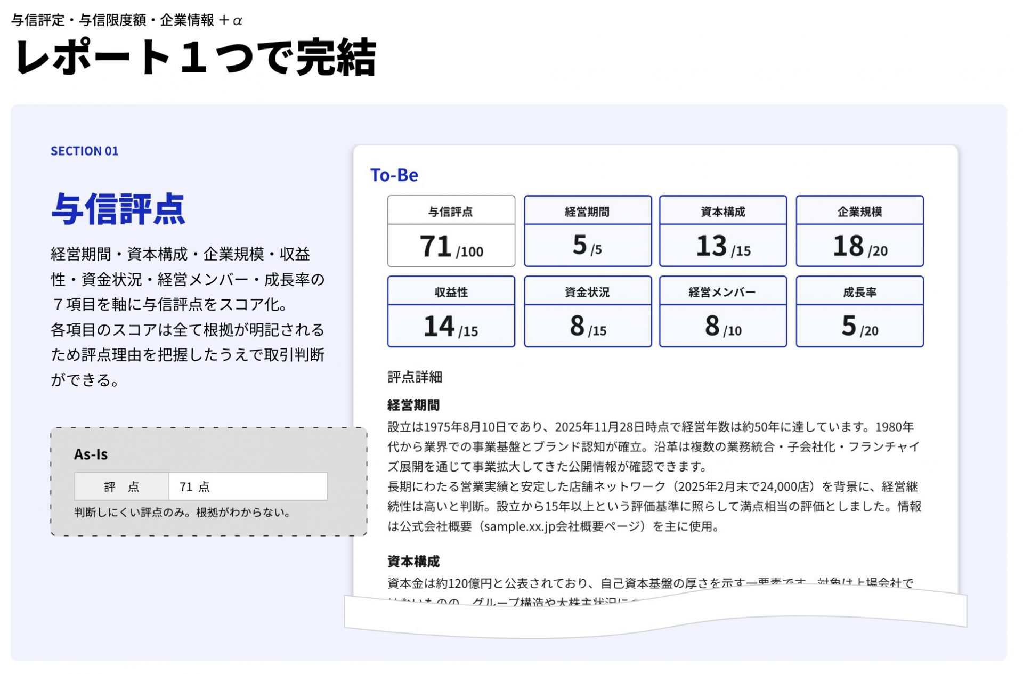
Task: Click the 成長率 5/20 score card
Action: pos(859,311)
